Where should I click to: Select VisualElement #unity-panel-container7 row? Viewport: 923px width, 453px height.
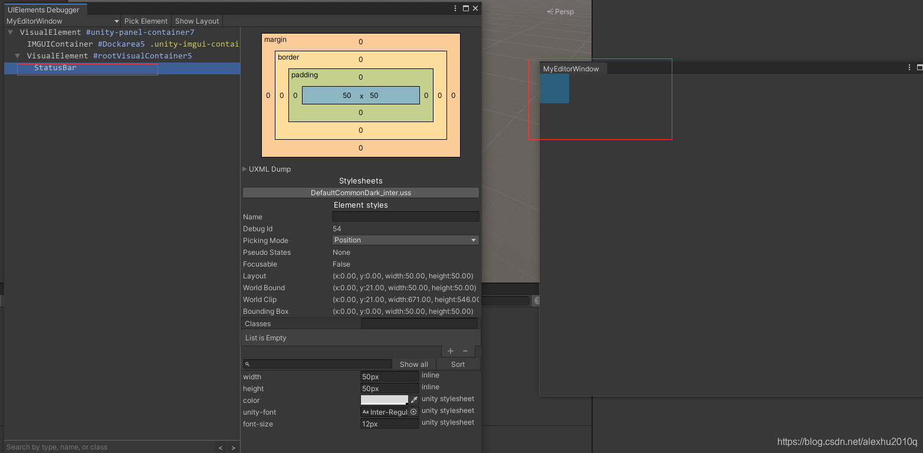click(122, 32)
